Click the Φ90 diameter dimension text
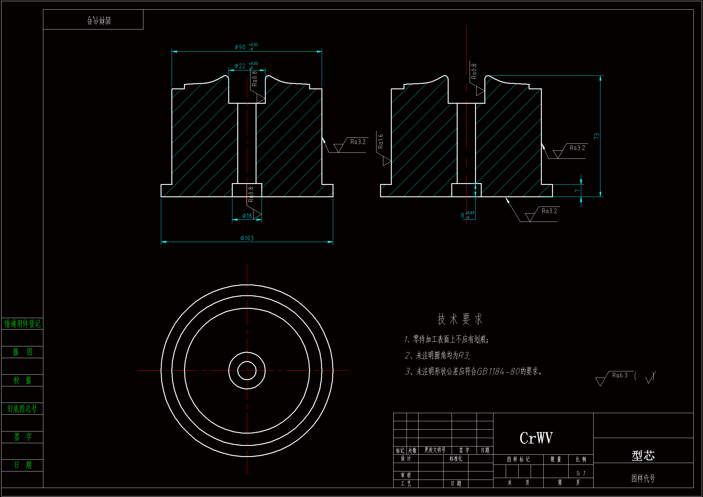The height and width of the screenshot is (497, 703). point(240,47)
